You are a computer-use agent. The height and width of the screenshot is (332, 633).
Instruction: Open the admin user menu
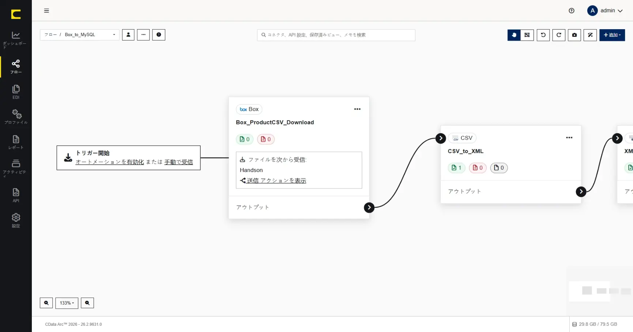pyautogui.click(x=605, y=11)
